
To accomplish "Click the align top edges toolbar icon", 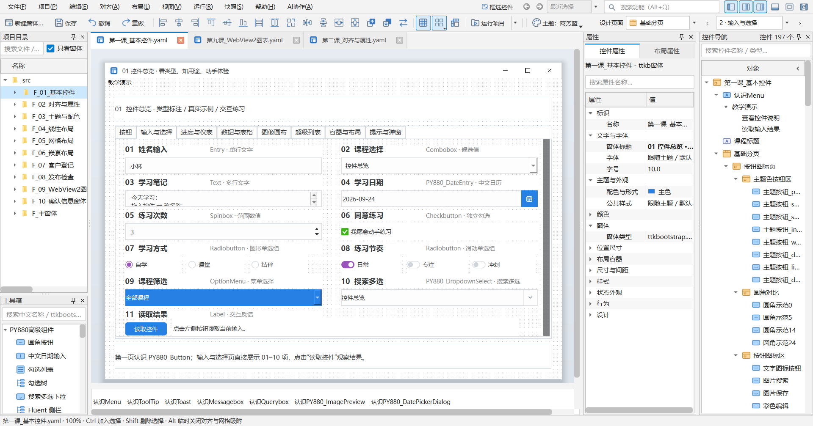I will click(x=211, y=23).
